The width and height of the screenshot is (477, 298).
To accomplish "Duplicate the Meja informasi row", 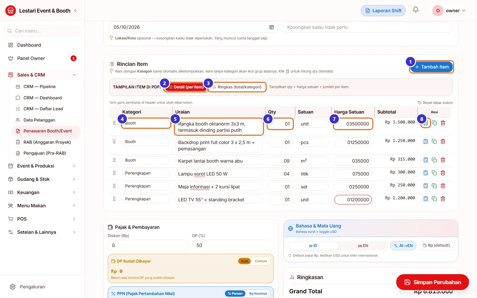I will pos(434,186).
